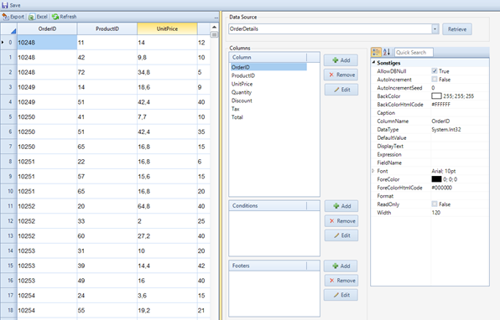Click the Width property value 120
This screenshot has height=320, width=500.
(436, 213)
